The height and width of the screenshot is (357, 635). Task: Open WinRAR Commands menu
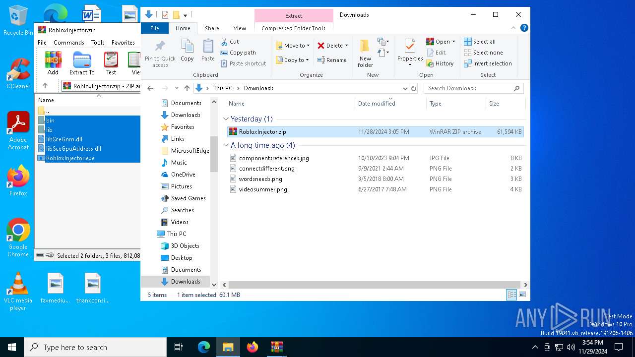tap(69, 43)
